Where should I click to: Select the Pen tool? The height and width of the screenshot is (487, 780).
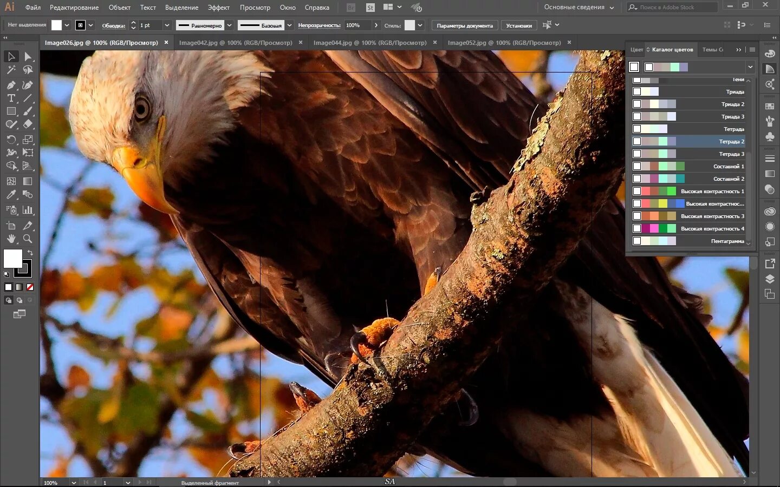tap(11, 85)
